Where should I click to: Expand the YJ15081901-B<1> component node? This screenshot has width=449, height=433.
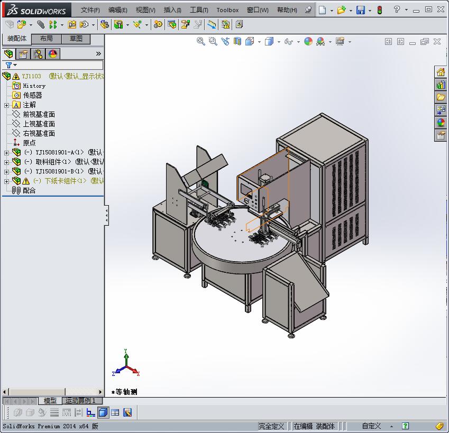6,172
